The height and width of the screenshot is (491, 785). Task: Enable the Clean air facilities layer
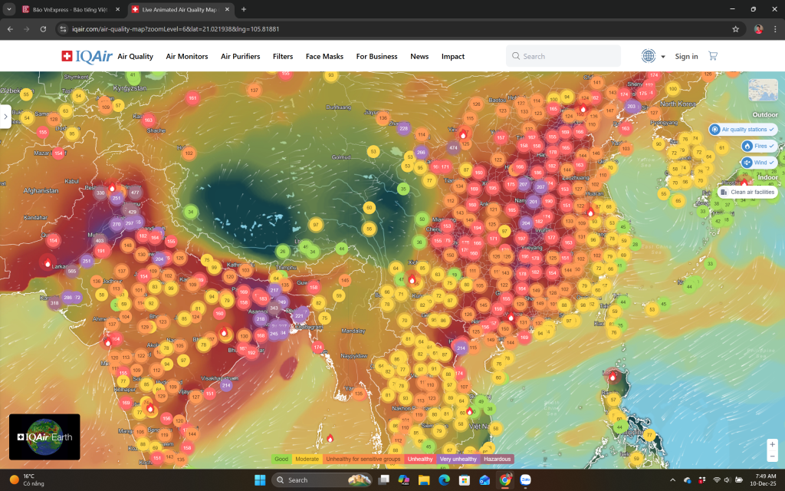pyautogui.click(x=747, y=192)
